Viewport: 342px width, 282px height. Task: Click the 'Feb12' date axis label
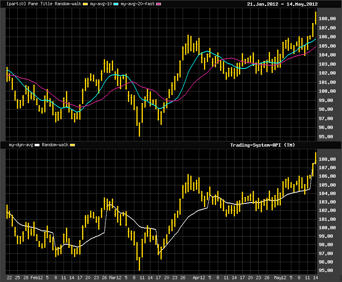point(37,278)
